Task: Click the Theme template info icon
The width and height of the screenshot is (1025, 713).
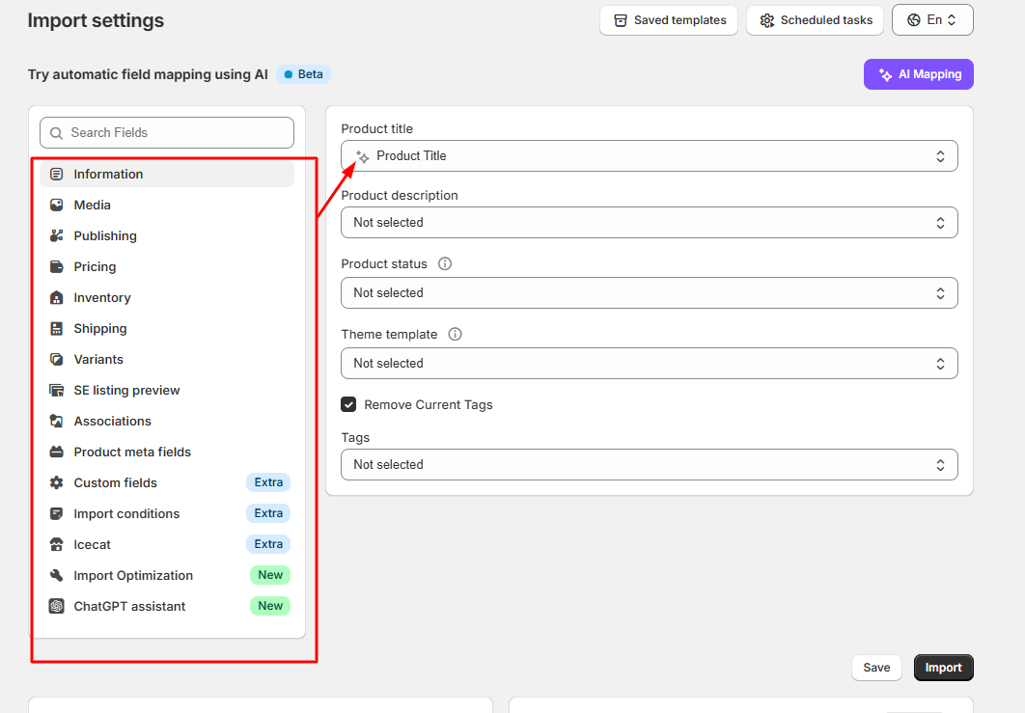Action: click(x=455, y=335)
